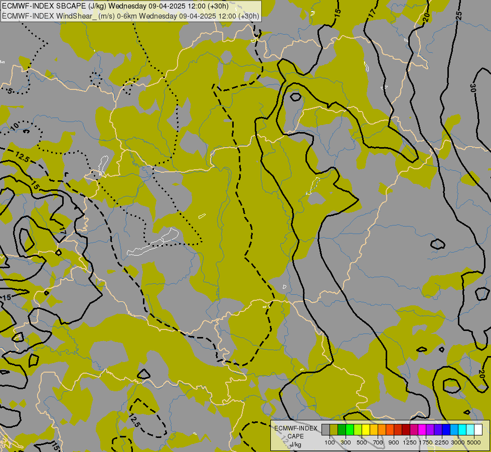Pick the dark green legend swatch
Viewport: 491px width, 452px height.
tap(342, 429)
